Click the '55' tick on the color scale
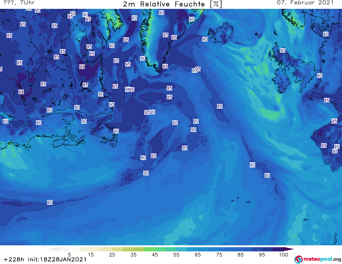Viewport: 342px width, 264px height. (176, 254)
